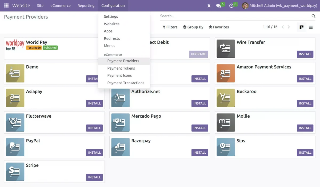Select Redirects menu entry
Image resolution: width=320 pixels, height=187 pixels.
(124, 38)
